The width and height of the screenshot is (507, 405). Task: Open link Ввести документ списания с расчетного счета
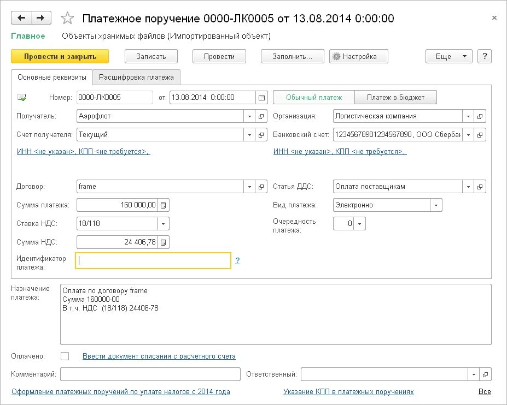click(x=159, y=356)
